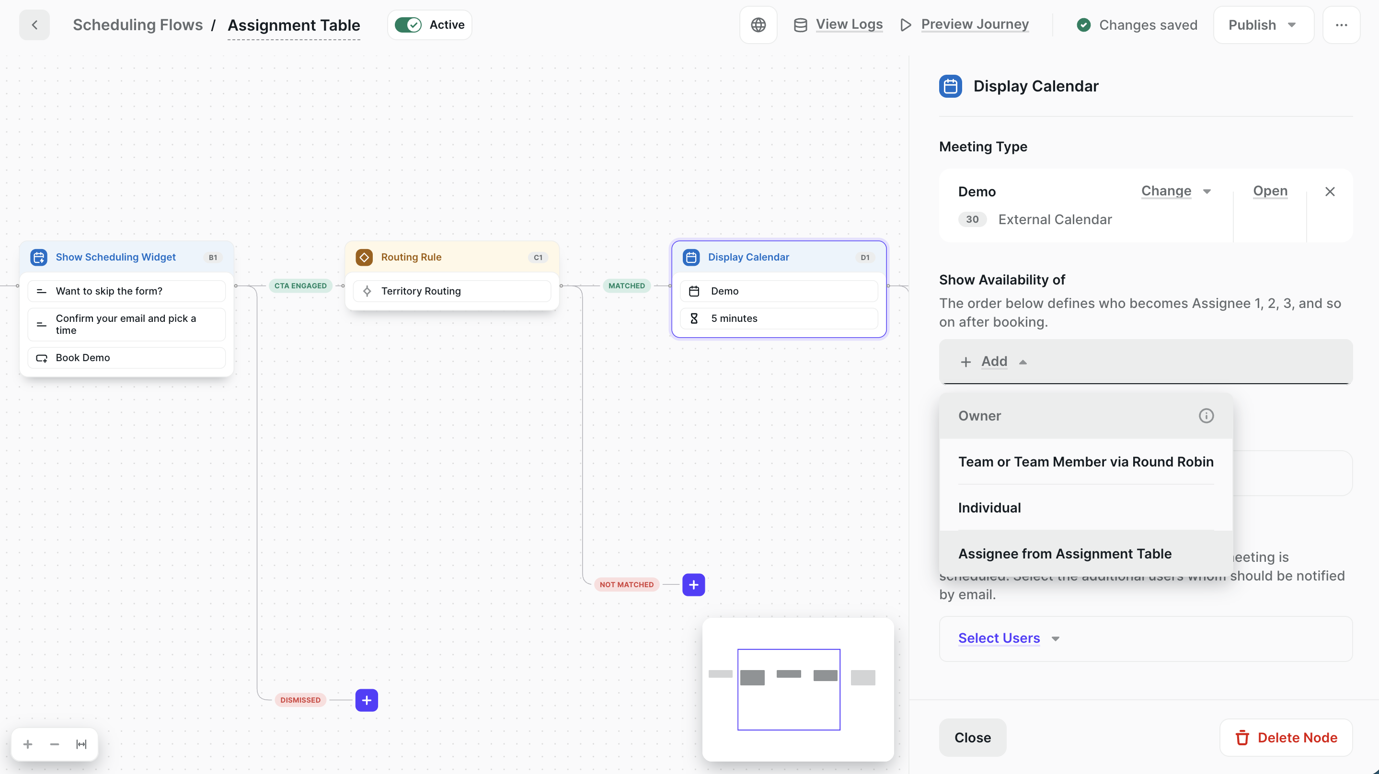This screenshot has width=1379, height=774.
Task: Click the Territory Routing sparkle icon
Action: [367, 291]
